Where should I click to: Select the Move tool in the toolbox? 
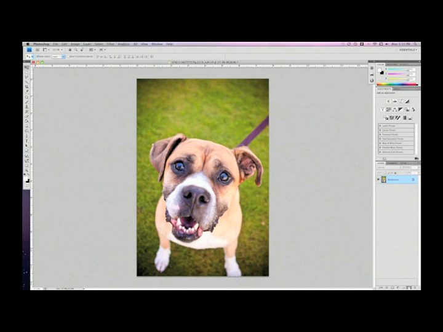coord(26,66)
